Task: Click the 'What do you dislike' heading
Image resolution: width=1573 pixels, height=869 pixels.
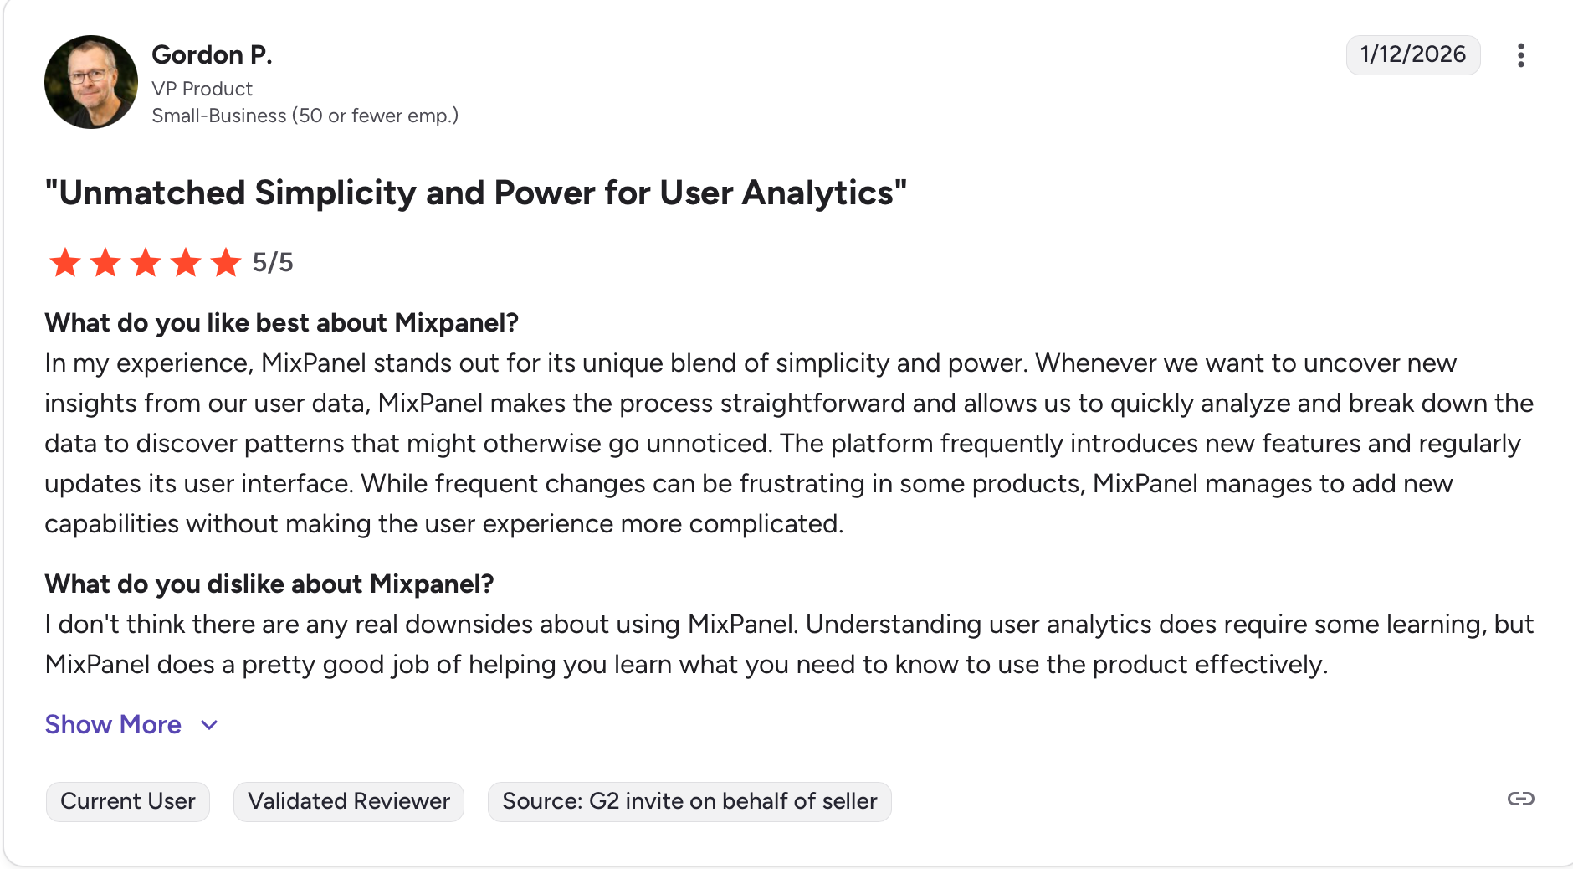Action: coord(269,584)
